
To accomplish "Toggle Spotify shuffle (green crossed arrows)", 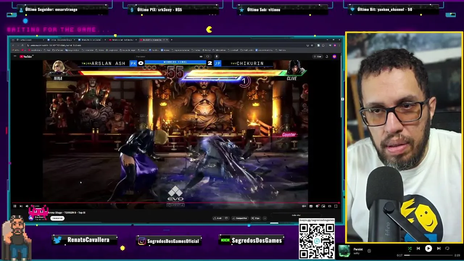I will tap(410, 249).
